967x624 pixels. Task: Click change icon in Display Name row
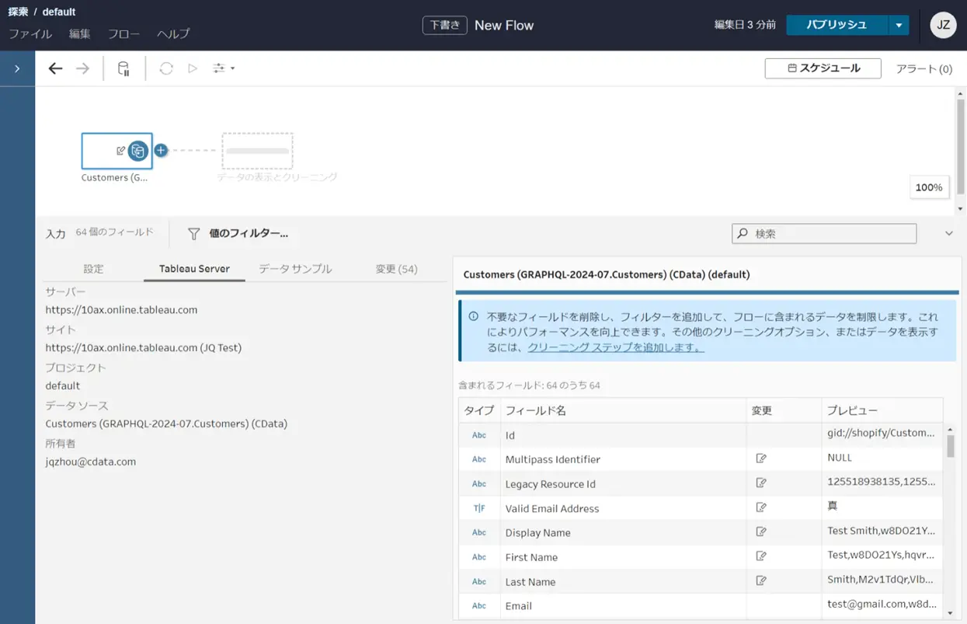coord(761,532)
